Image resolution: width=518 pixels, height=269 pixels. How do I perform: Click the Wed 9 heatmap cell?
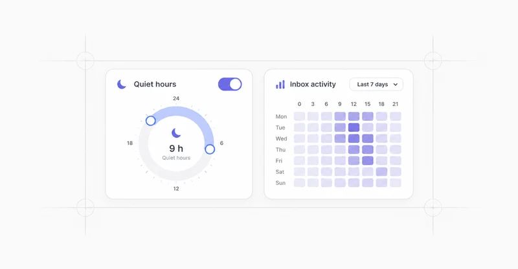coord(340,138)
